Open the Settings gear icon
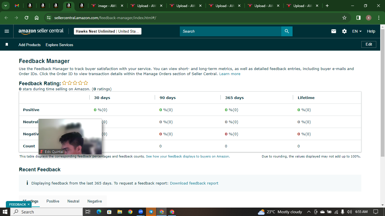 (344, 31)
